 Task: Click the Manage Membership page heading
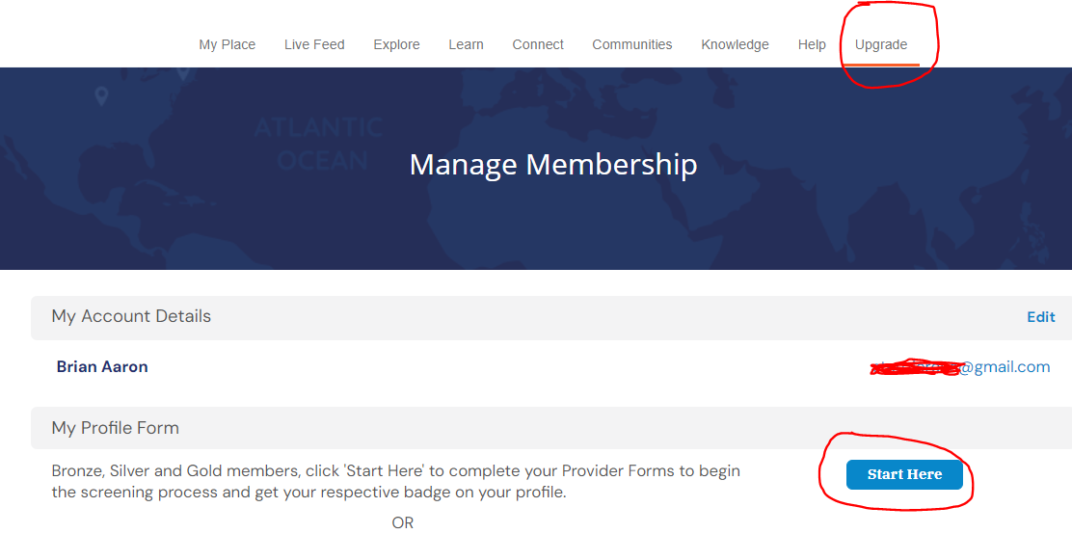point(553,165)
